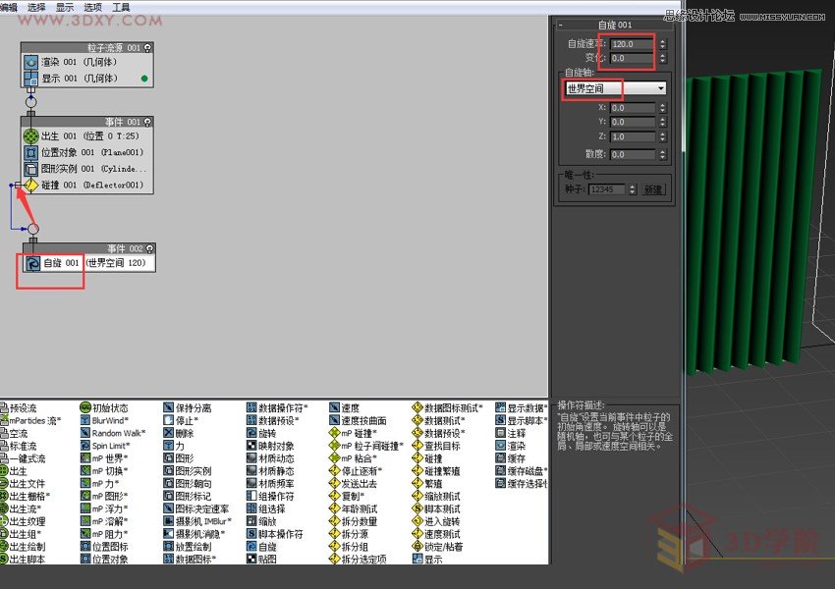Open the 编辑 menu

click(x=10, y=8)
